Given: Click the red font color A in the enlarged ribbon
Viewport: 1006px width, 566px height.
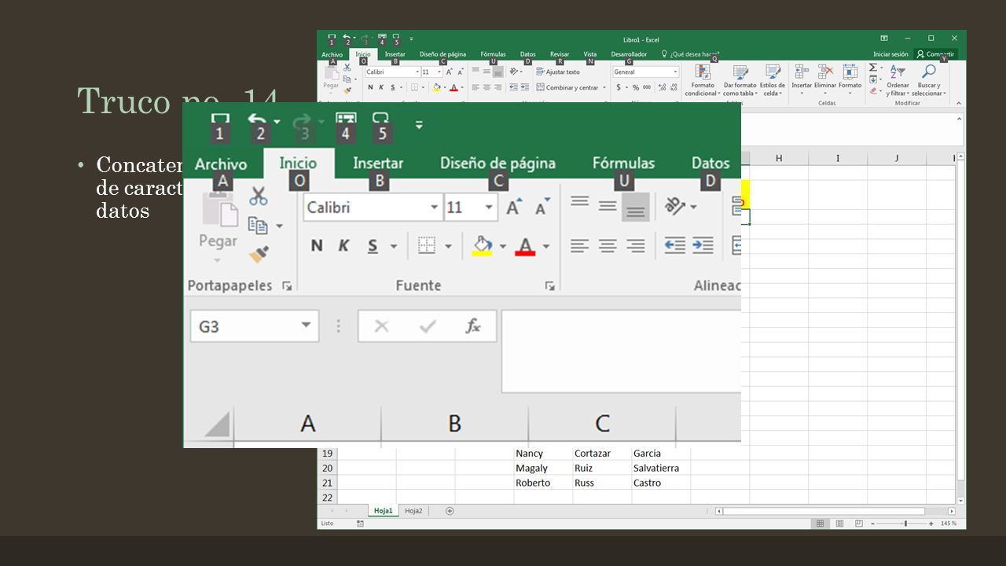Looking at the screenshot, I should (x=526, y=246).
